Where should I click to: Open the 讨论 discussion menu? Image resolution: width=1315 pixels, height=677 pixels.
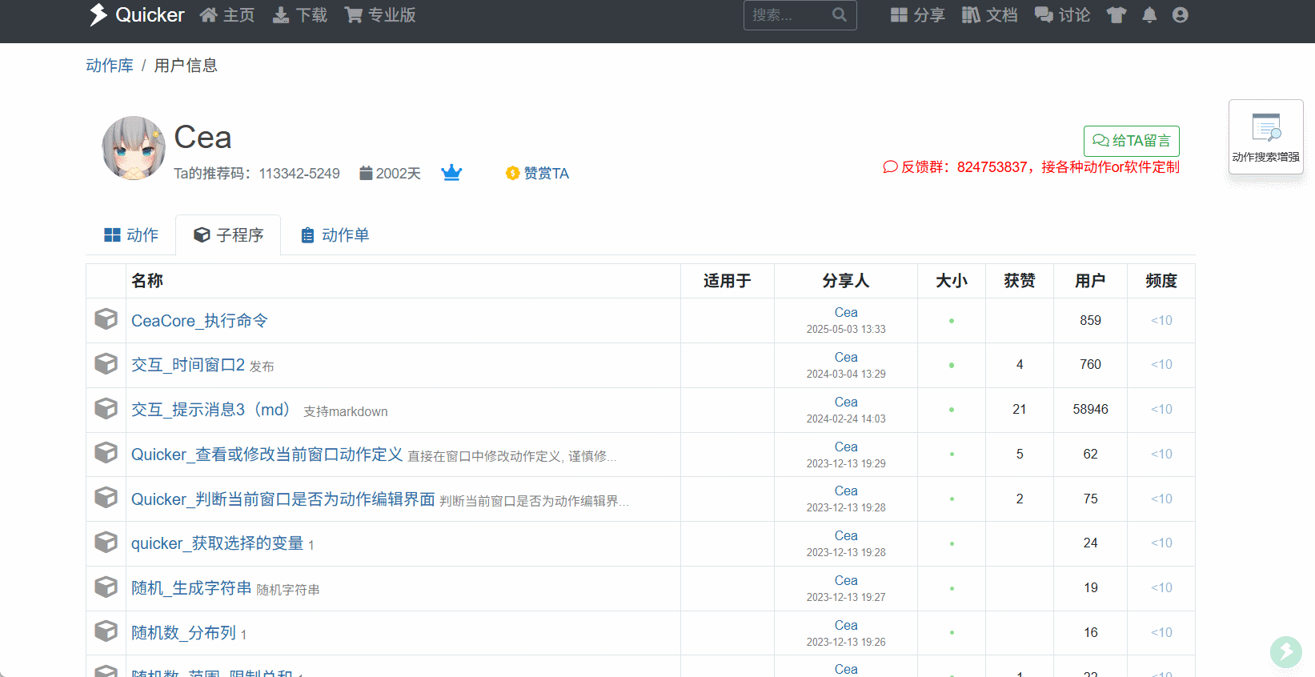pos(1063,15)
